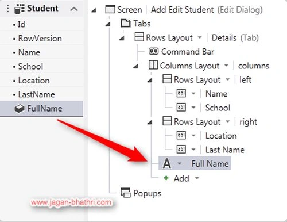The image size is (287, 222).
Task: Open the Add dropdown arrow
Action: click(x=197, y=178)
